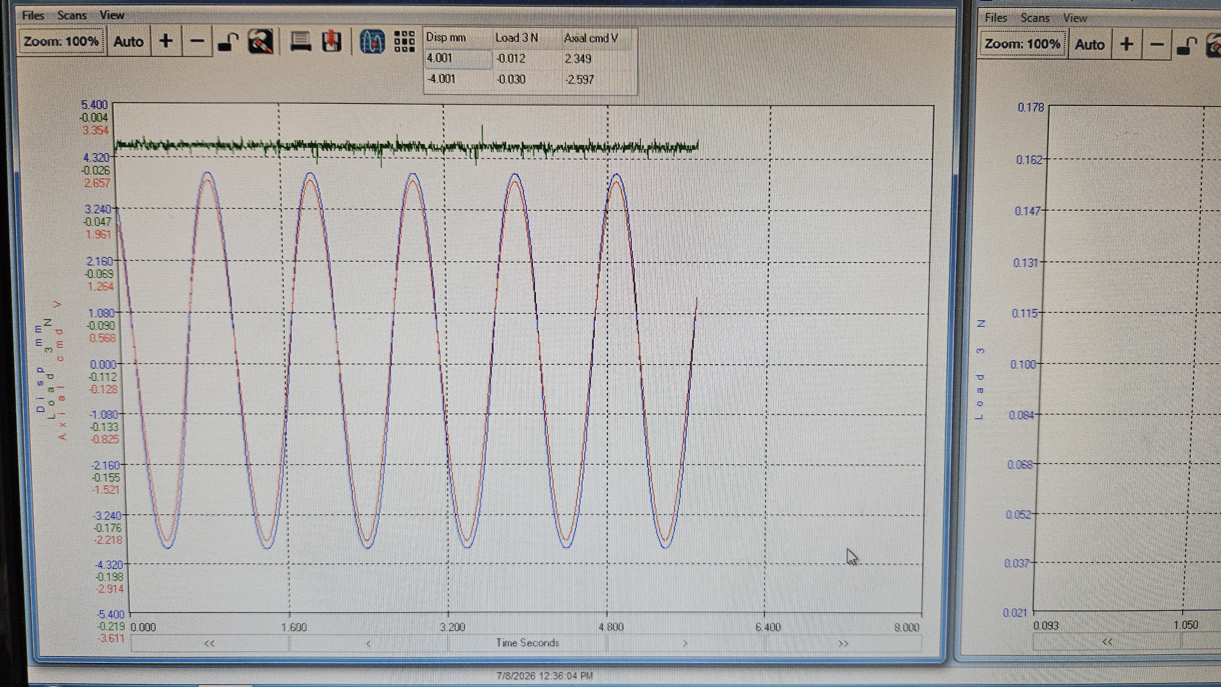Click the Load 3 N value -0.030
The height and width of the screenshot is (687, 1221).
click(x=511, y=79)
